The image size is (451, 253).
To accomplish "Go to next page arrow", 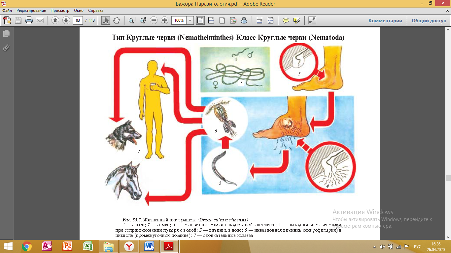I will click(x=66, y=20).
